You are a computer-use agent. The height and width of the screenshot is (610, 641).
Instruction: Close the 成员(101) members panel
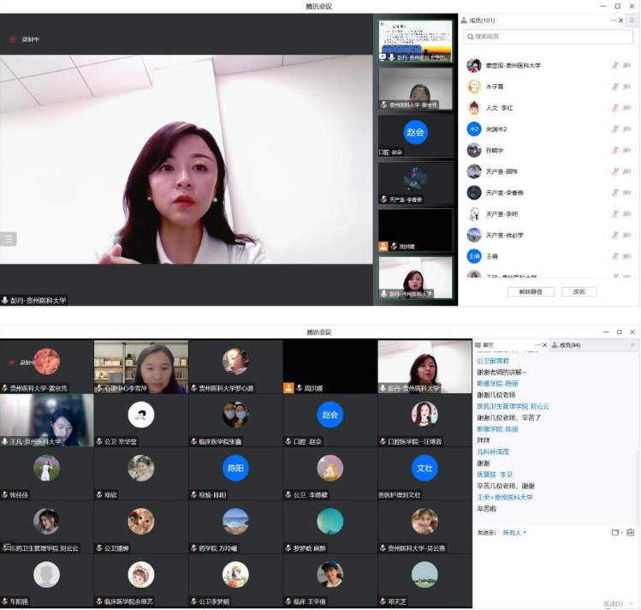(620, 20)
